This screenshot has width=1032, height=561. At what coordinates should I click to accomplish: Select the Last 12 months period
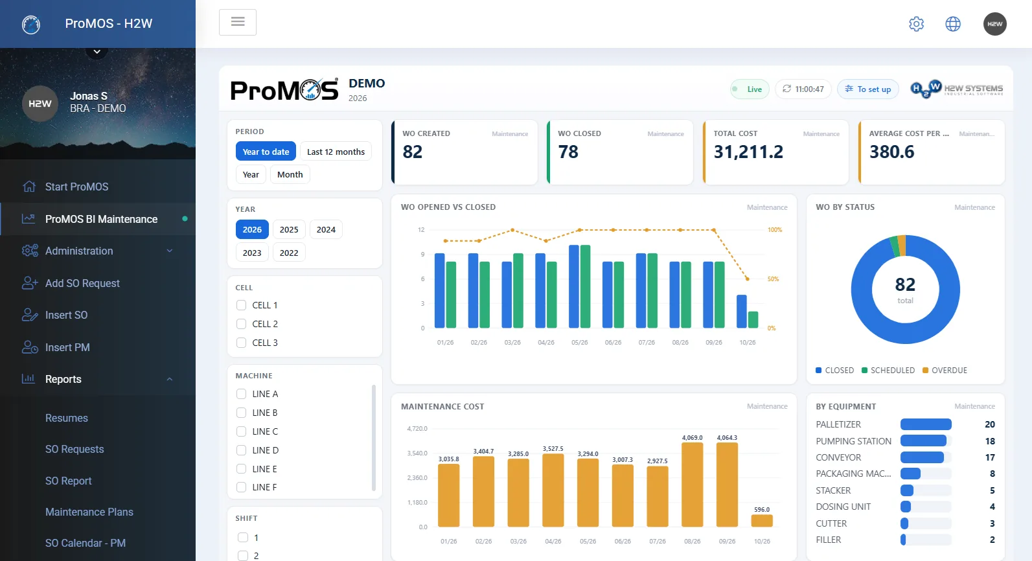(x=336, y=152)
